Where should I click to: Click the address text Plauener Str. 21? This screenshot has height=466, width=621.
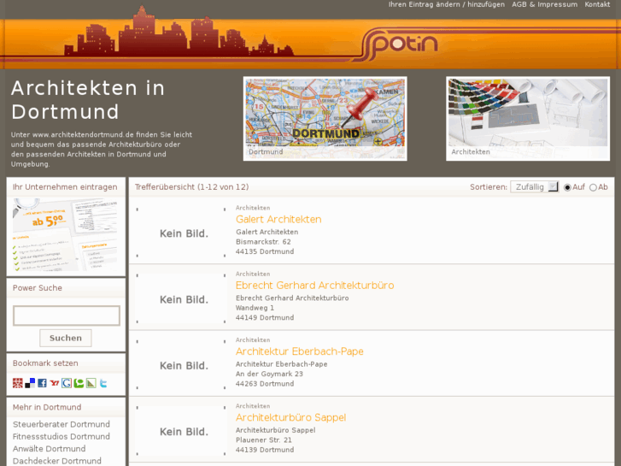[x=264, y=440]
